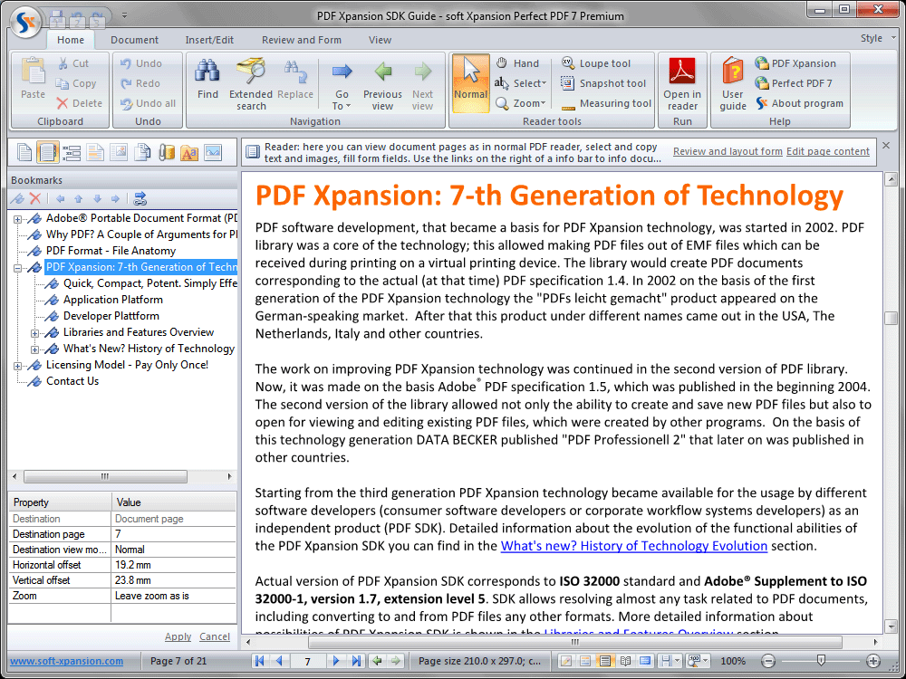906x679 pixels.
Task: Open the customize quick access toolbar arrow
Action: pyautogui.click(x=124, y=15)
